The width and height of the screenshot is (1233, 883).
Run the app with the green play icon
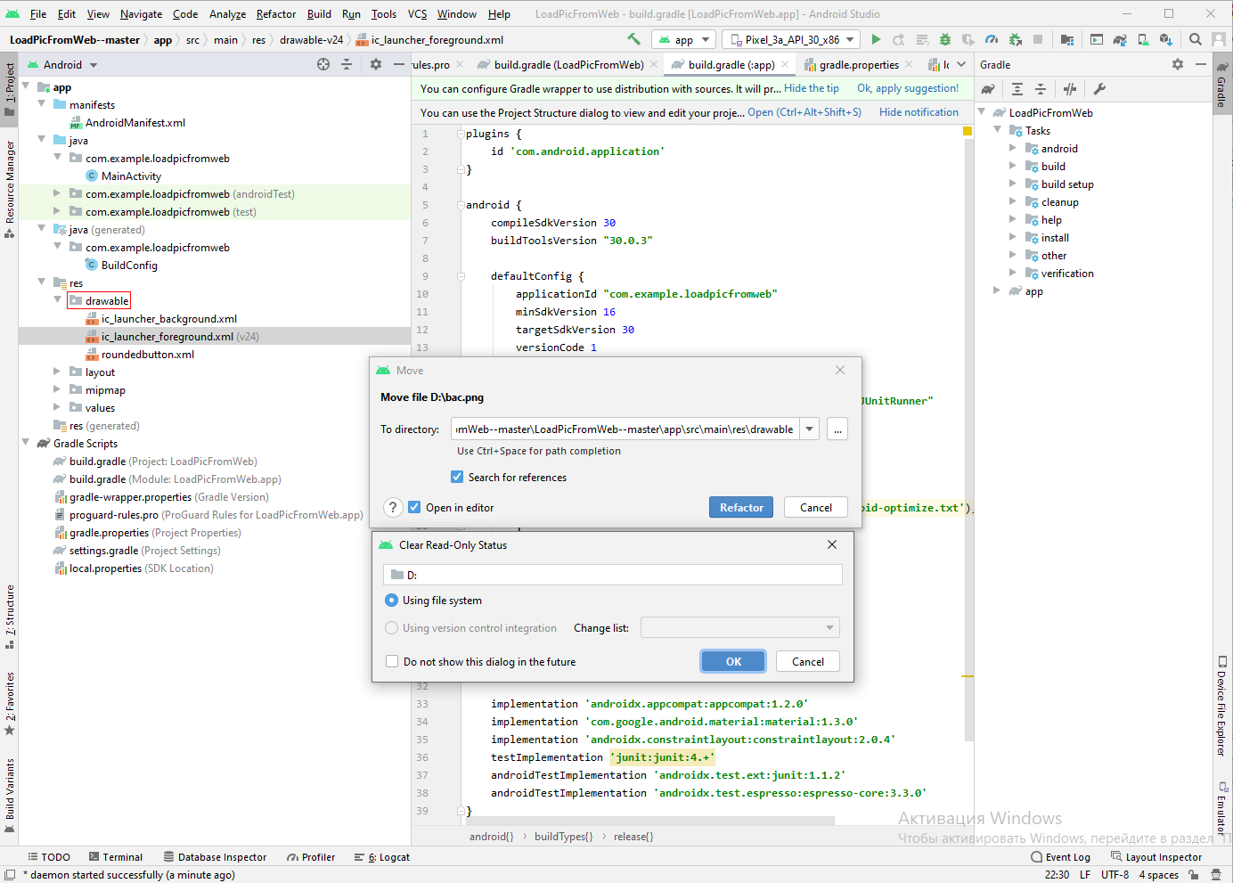[x=877, y=39]
